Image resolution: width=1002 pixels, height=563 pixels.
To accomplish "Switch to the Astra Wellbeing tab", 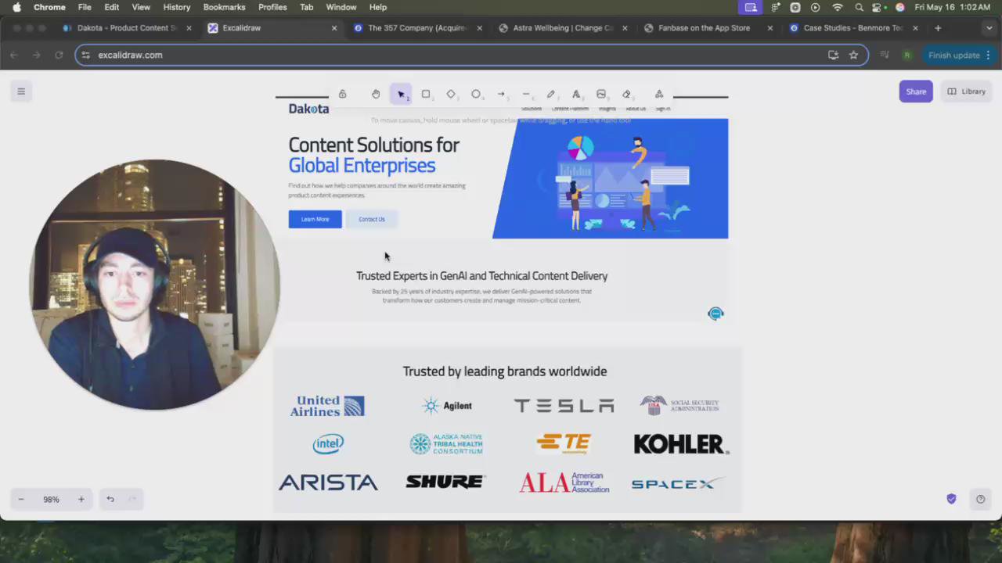I will tap(562, 28).
